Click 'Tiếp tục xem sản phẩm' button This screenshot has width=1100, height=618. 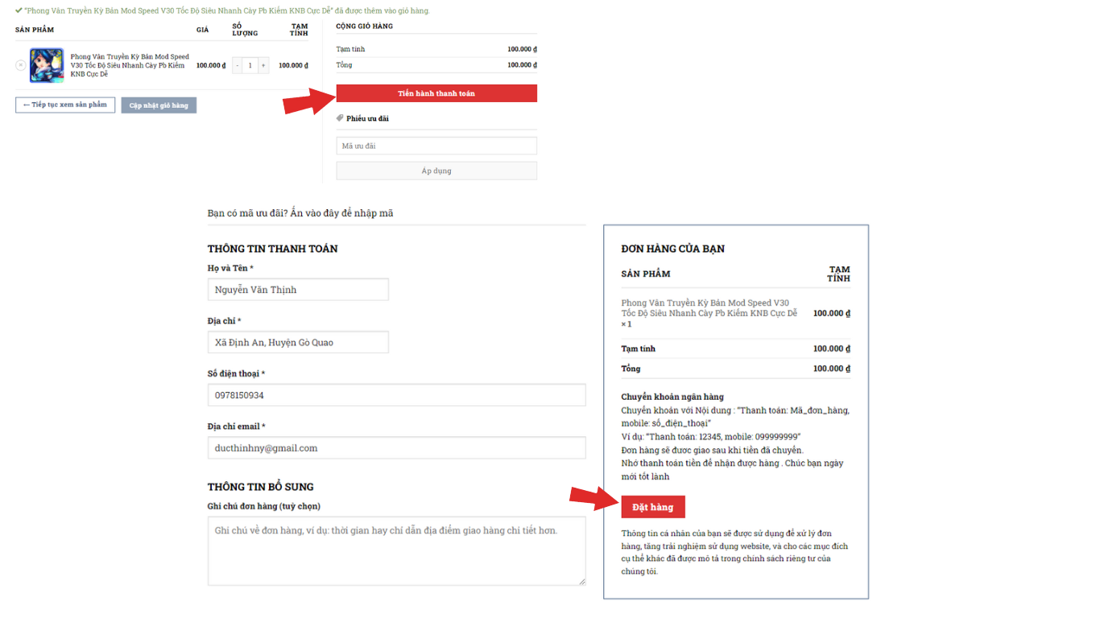coord(65,105)
